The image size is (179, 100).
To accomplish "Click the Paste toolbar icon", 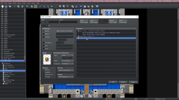I will click(22, 6).
